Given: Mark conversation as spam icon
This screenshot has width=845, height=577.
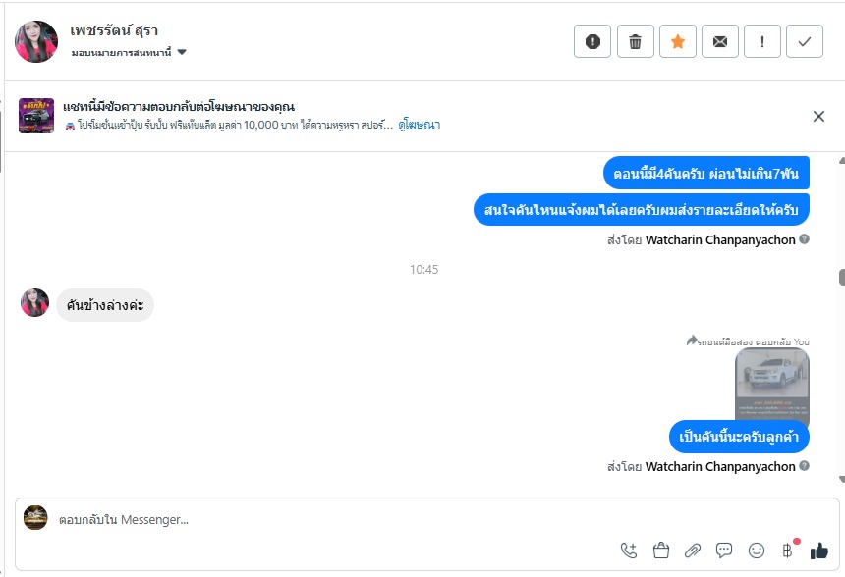Looking at the screenshot, I should [x=592, y=41].
